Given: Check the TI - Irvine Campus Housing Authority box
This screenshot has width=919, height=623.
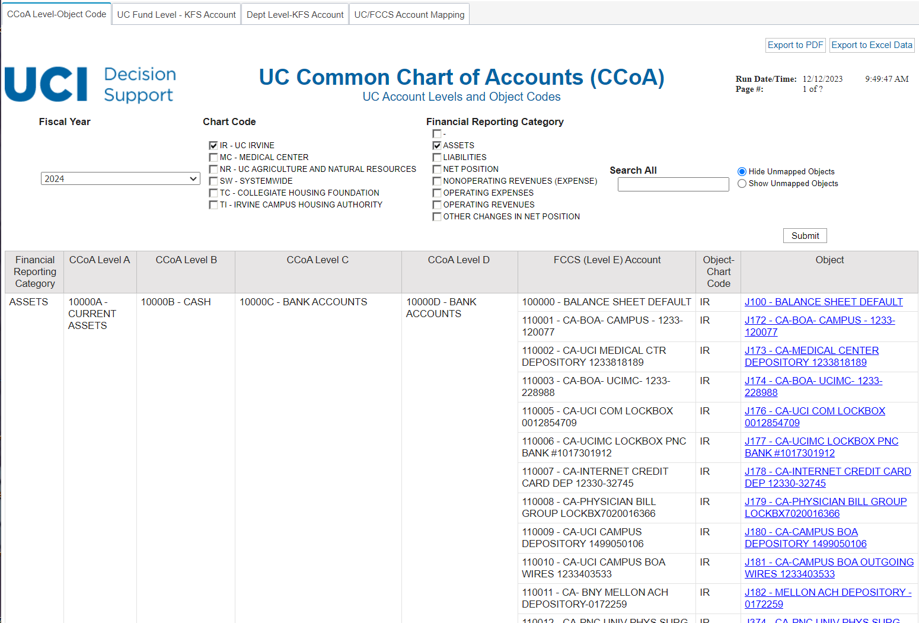Looking at the screenshot, I should tap(213, 205).
